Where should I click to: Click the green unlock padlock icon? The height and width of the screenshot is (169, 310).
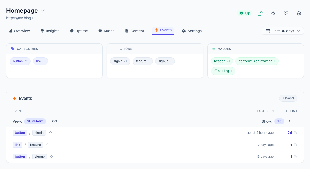[260, 13]
